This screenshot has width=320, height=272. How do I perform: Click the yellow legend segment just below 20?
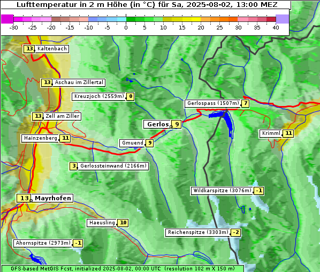(x=196, y=19)
